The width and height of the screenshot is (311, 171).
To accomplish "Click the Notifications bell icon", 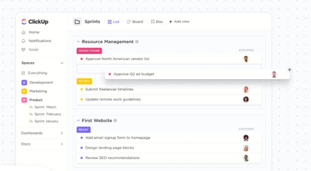I will click(24, 41).
